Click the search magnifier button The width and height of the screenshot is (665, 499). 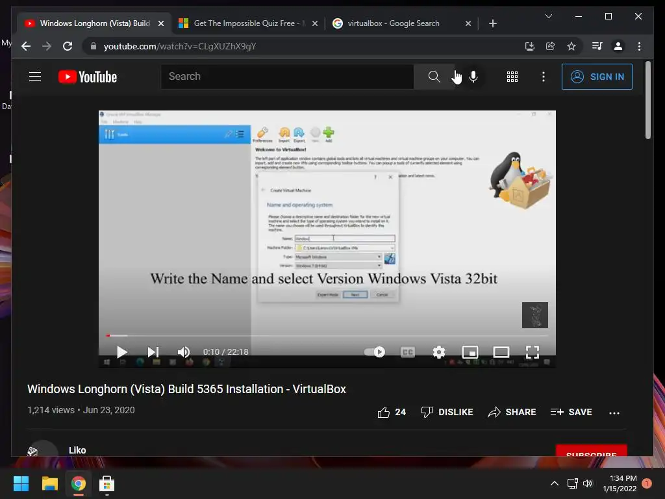coord(433,77)
